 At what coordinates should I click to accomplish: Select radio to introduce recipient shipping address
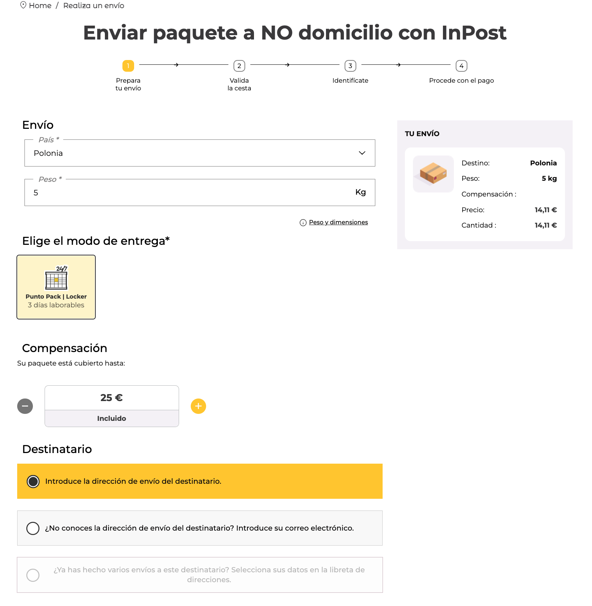coord(33,481)
